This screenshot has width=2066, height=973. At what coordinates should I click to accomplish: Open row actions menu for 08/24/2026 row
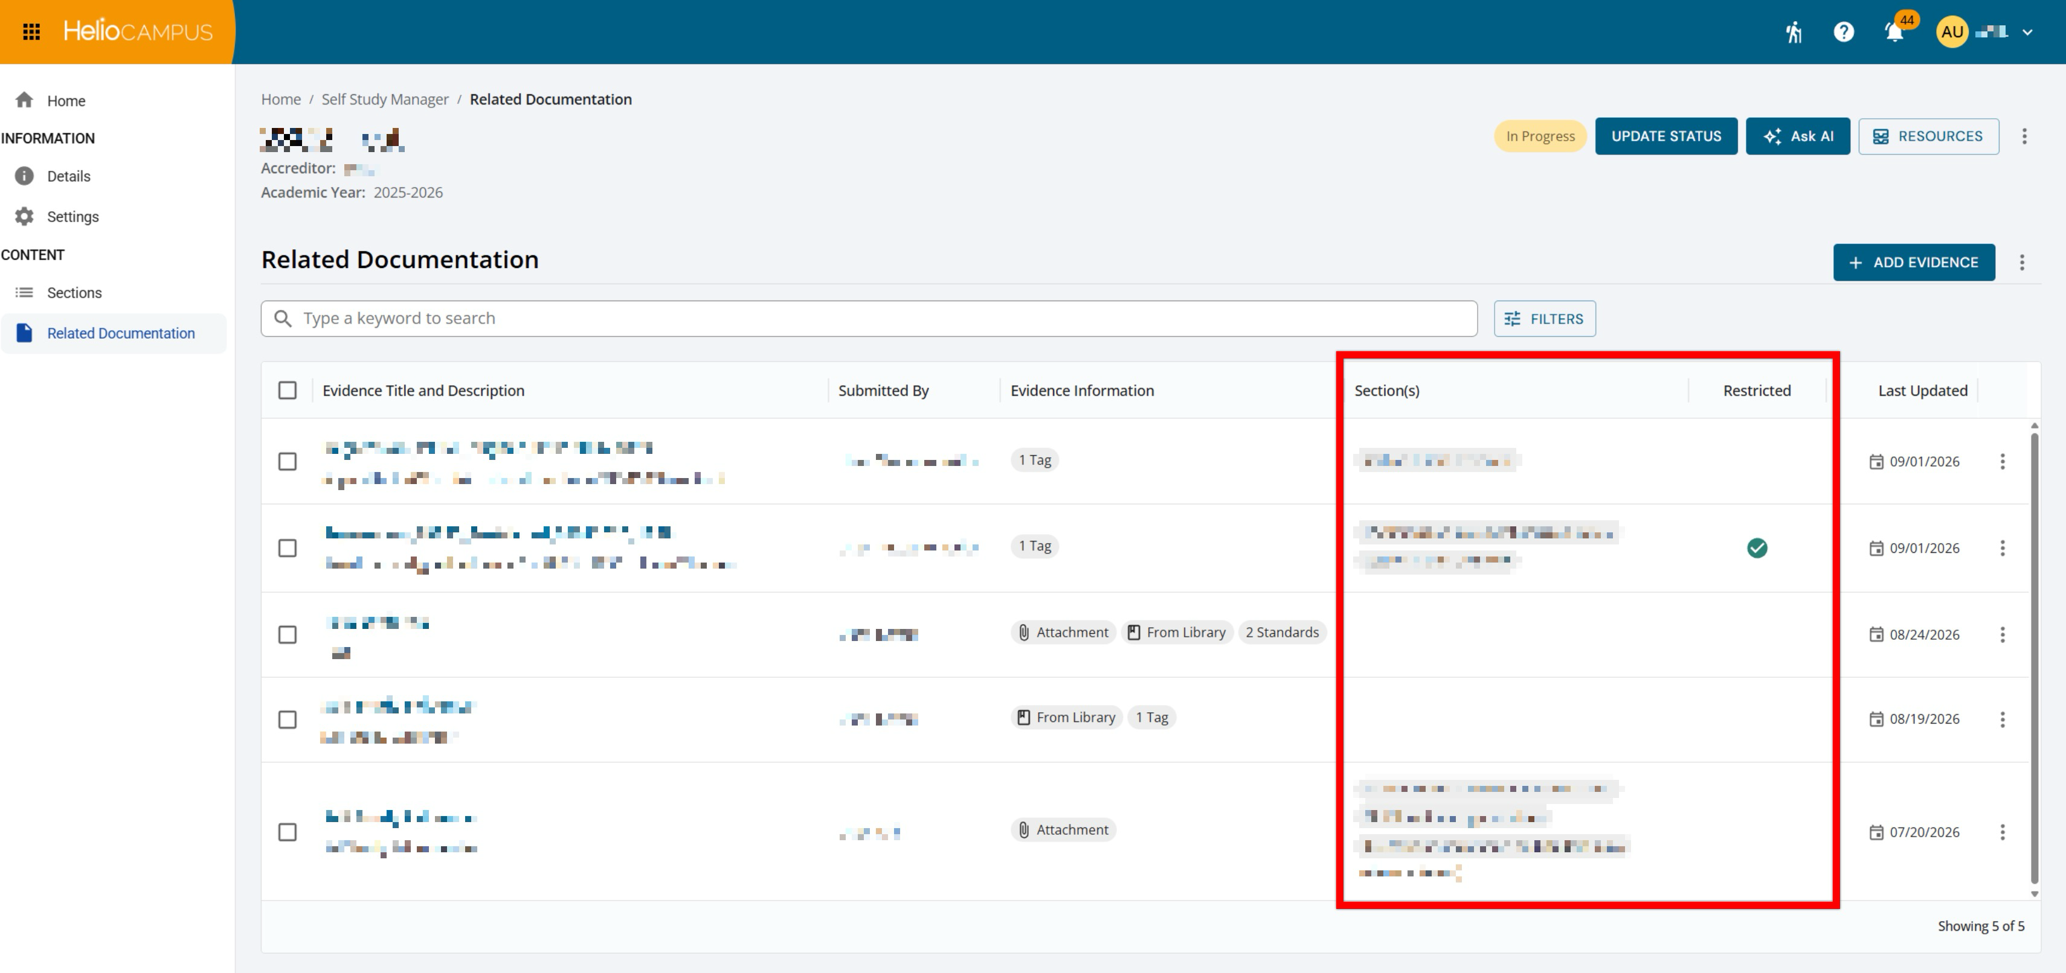pos(2003,635)
